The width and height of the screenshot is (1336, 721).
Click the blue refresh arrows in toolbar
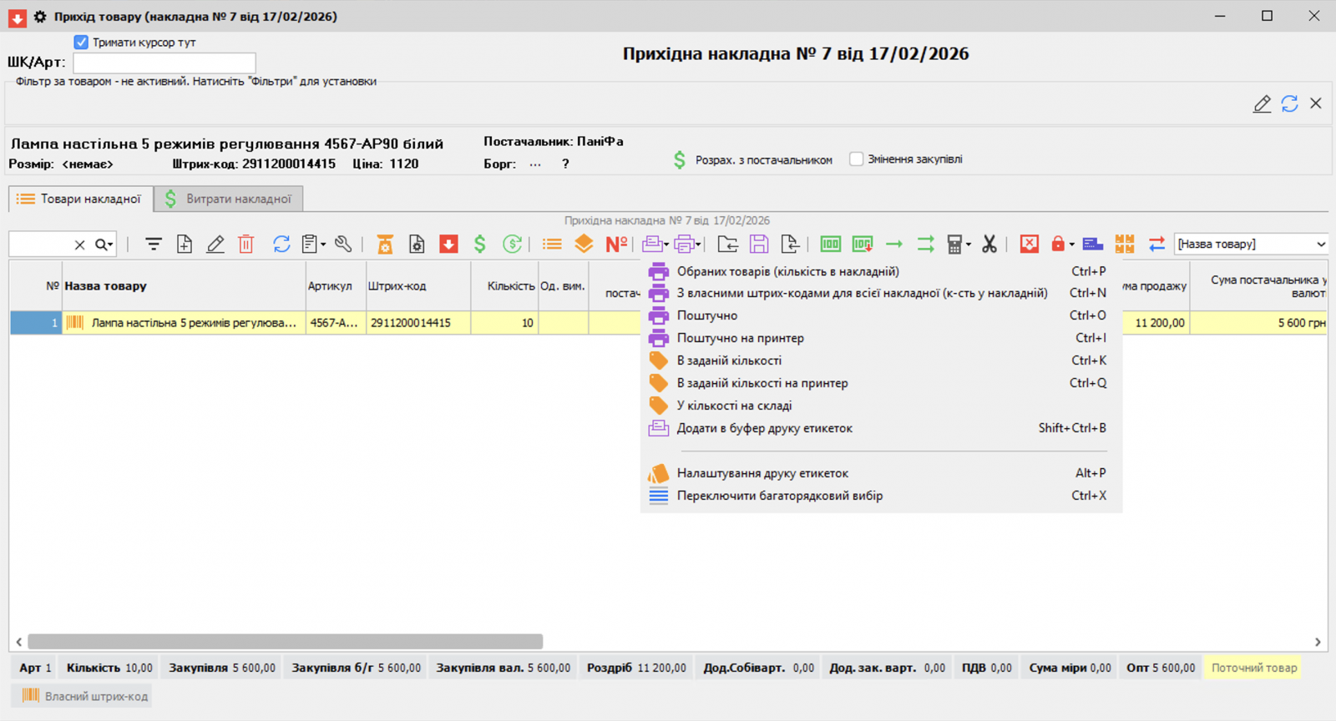click(x=281, y=244)
